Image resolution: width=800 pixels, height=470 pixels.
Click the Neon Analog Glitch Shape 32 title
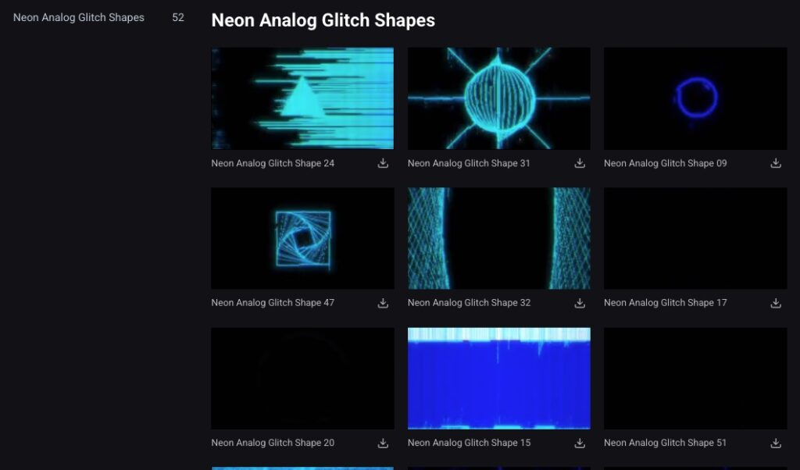pos(469,303)
